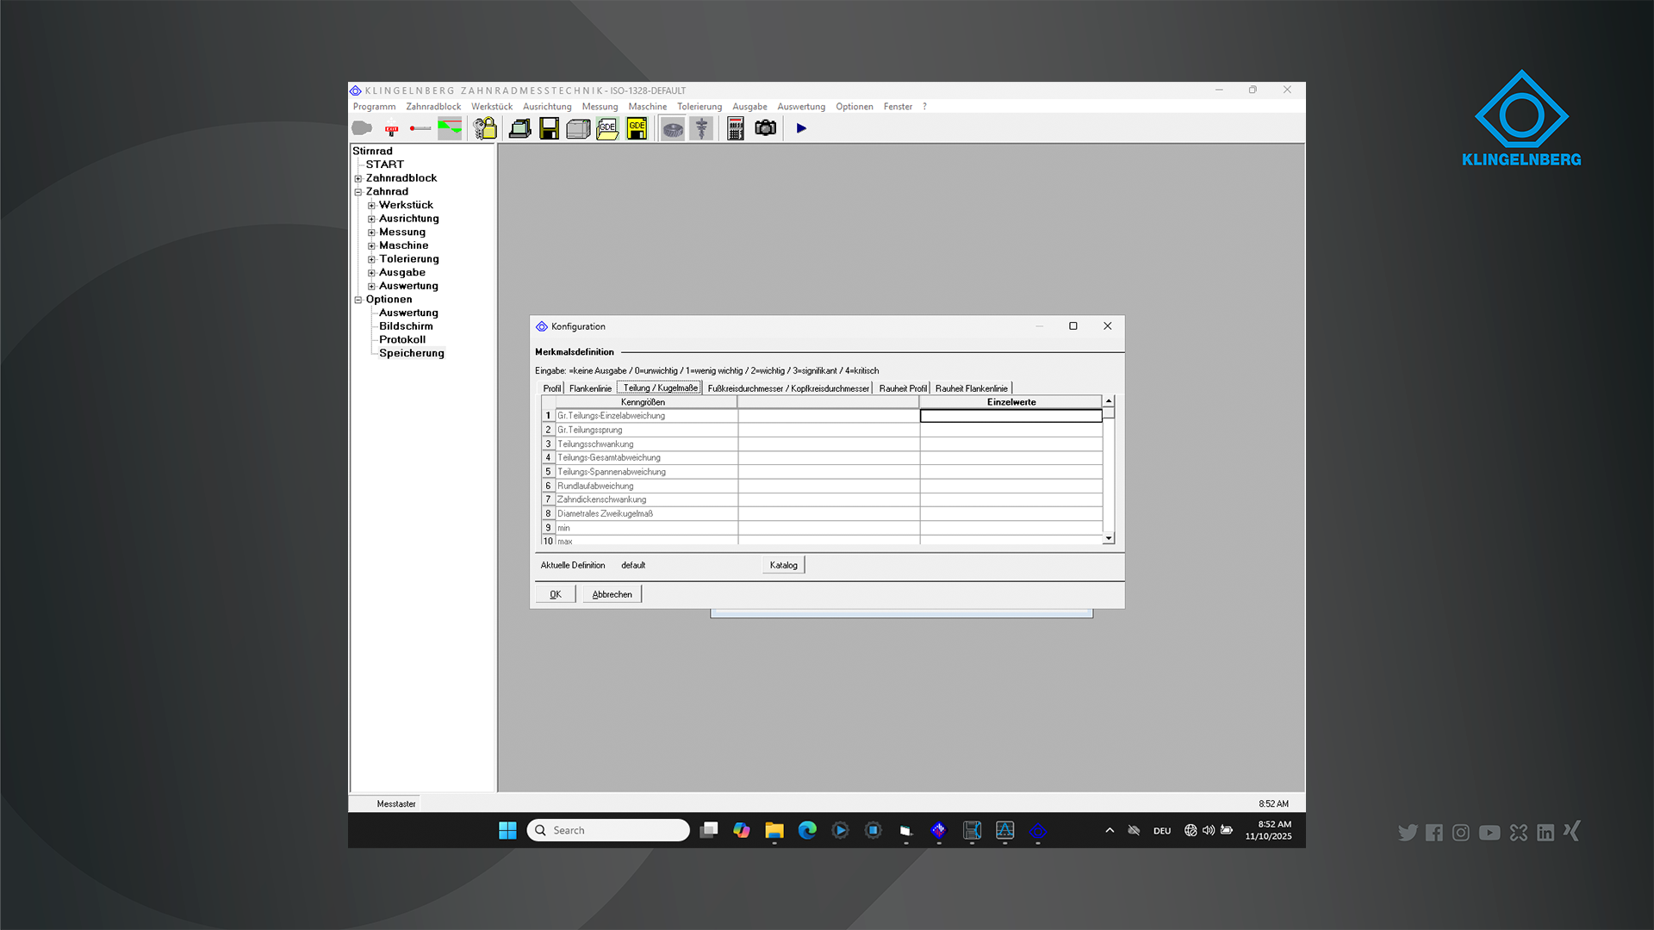Open the Optionen menu in menu bar
The height and width of the screenshot is (930, 1654).
(x=855, y=107)
